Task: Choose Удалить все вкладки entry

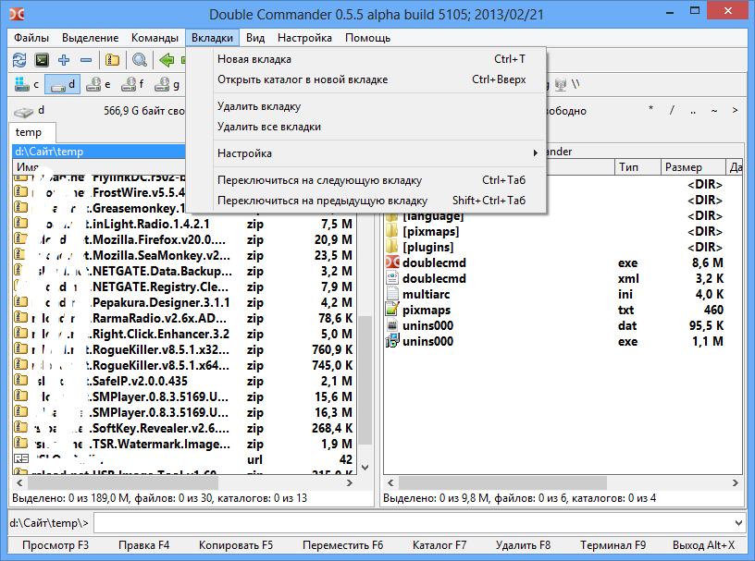Action: (366, 127)
